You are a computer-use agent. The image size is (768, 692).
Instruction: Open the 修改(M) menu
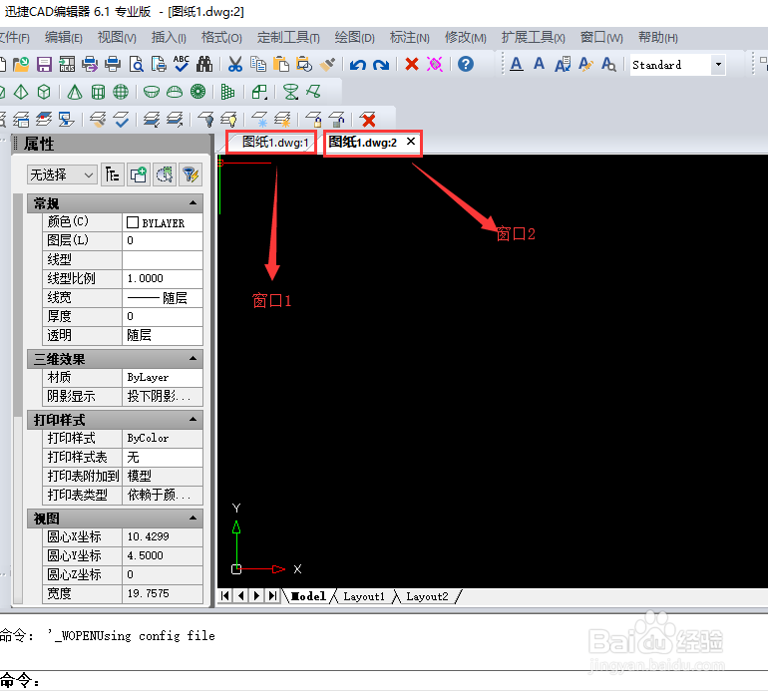[466, 38]
